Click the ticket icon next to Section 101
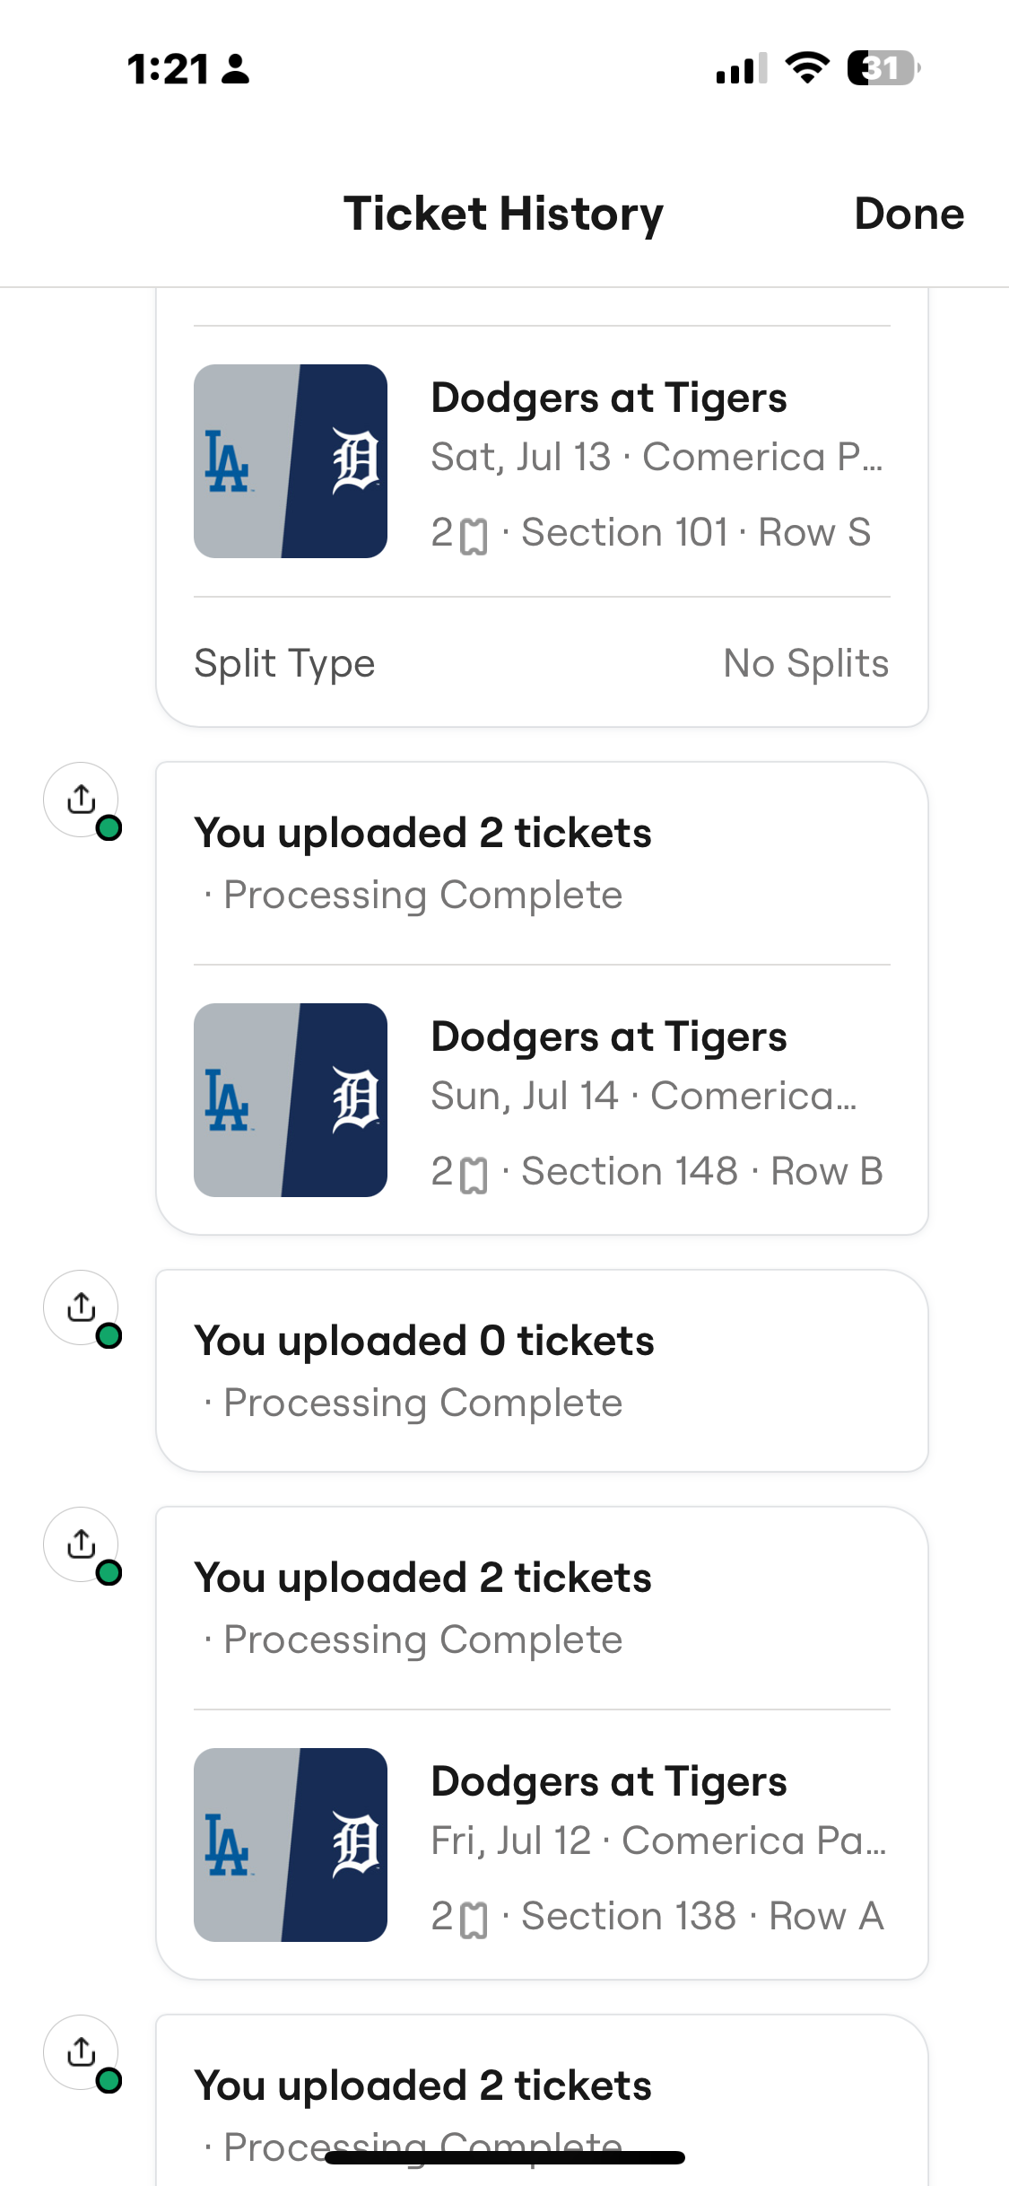Screen dimensions: 1009x2186 coord(474,537)
